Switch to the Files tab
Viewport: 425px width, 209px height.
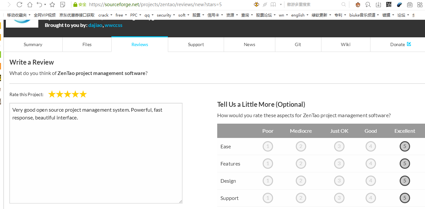(x=87, y=44)
